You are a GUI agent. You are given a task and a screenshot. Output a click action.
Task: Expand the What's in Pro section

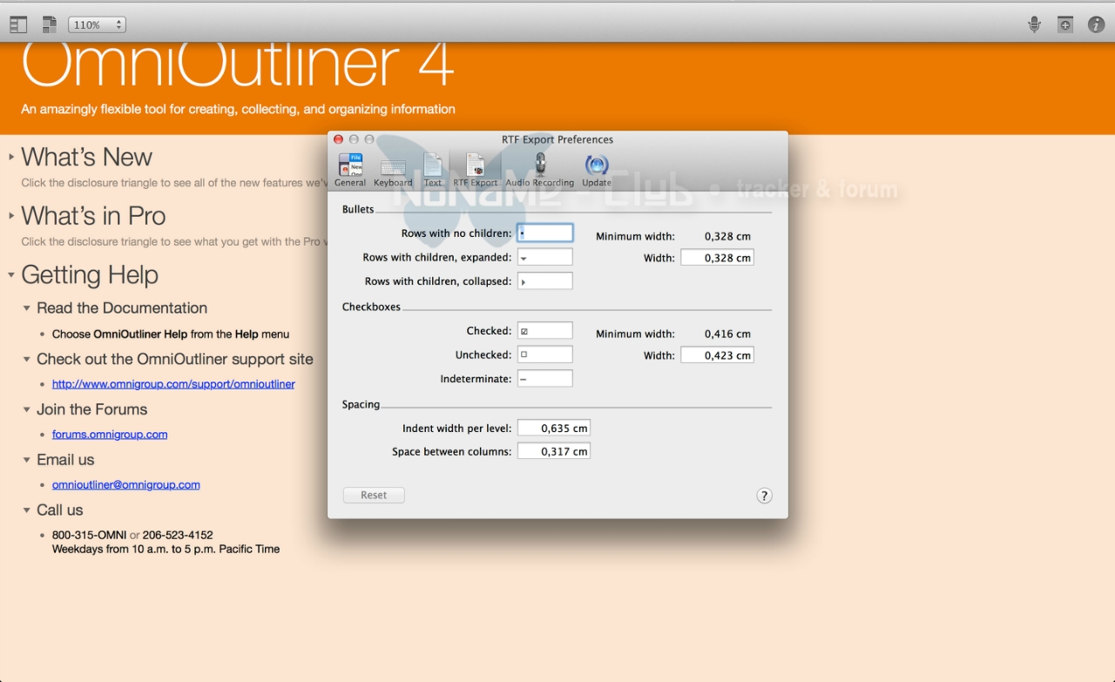[x=11, y=216]
